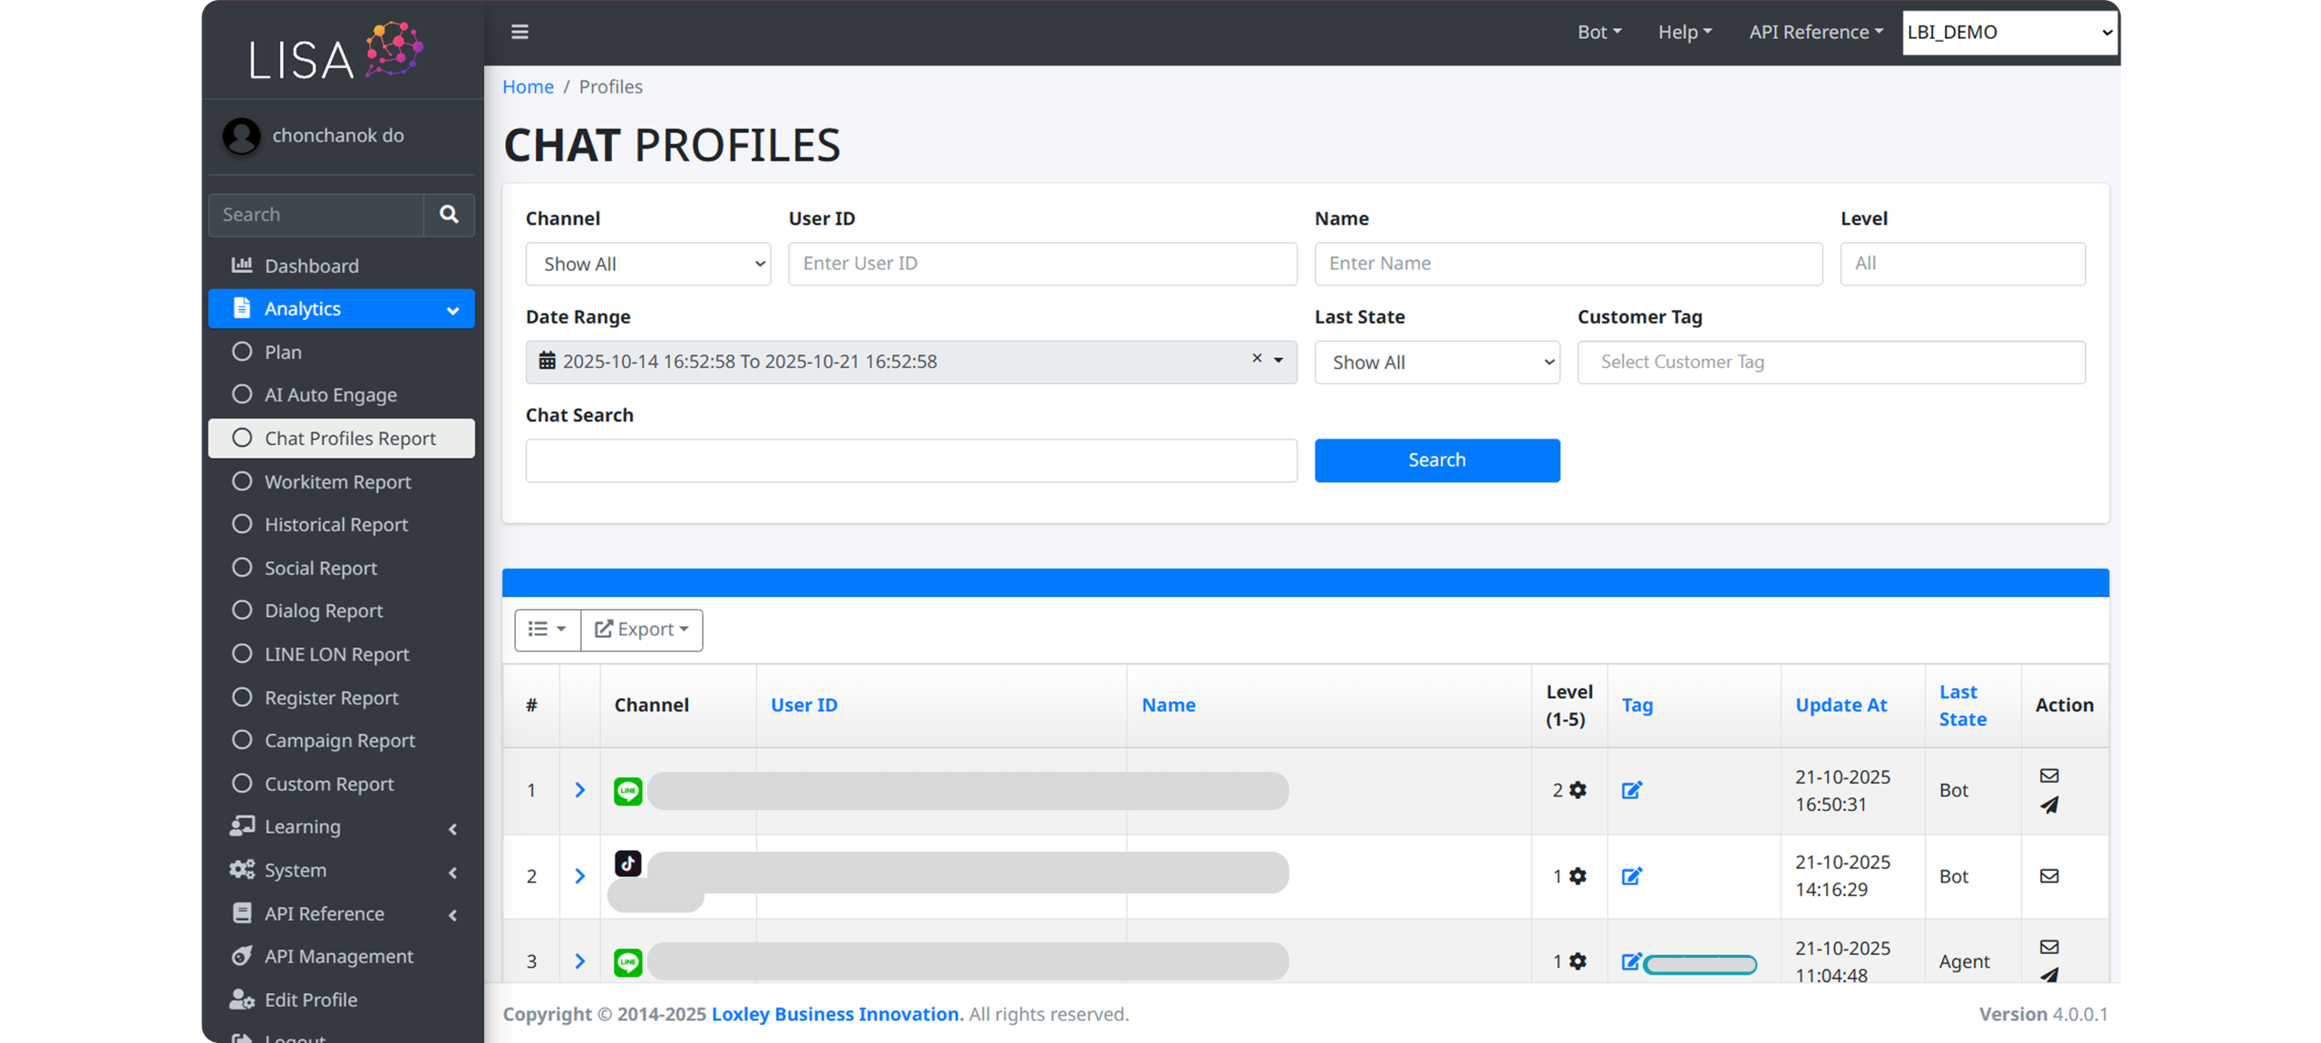The height and width of the screenshot is (1043, 2321).
Task: Click the paper plane send icon in row 1
Action: [2049, 805]
